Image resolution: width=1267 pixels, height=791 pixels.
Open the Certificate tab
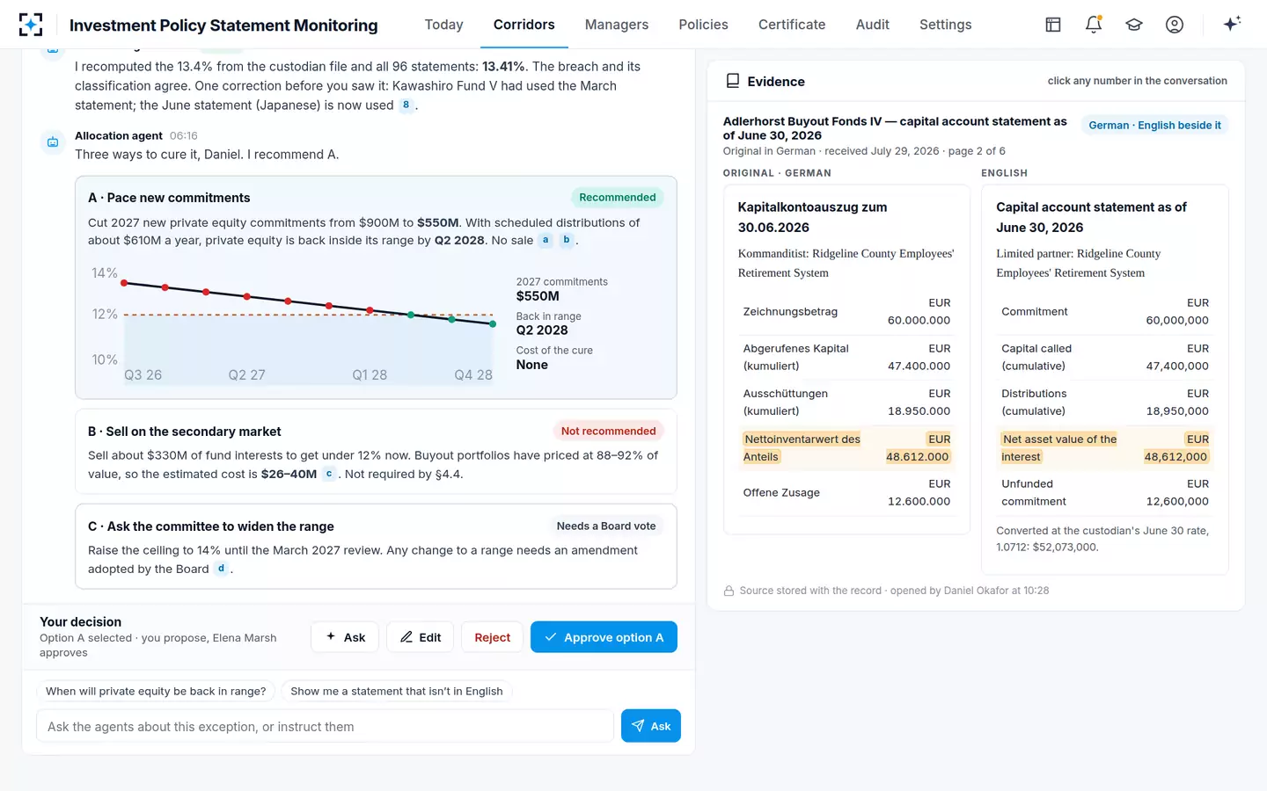(x=792, y=25)
